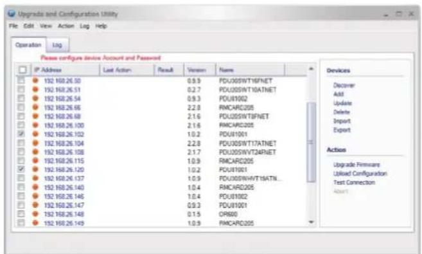Click the scroll up arrow of device list

(311, 69)
